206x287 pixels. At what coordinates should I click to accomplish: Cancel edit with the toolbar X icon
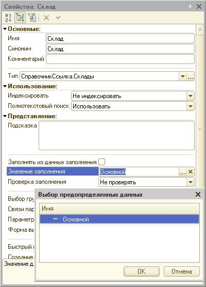tap(46, 18)
